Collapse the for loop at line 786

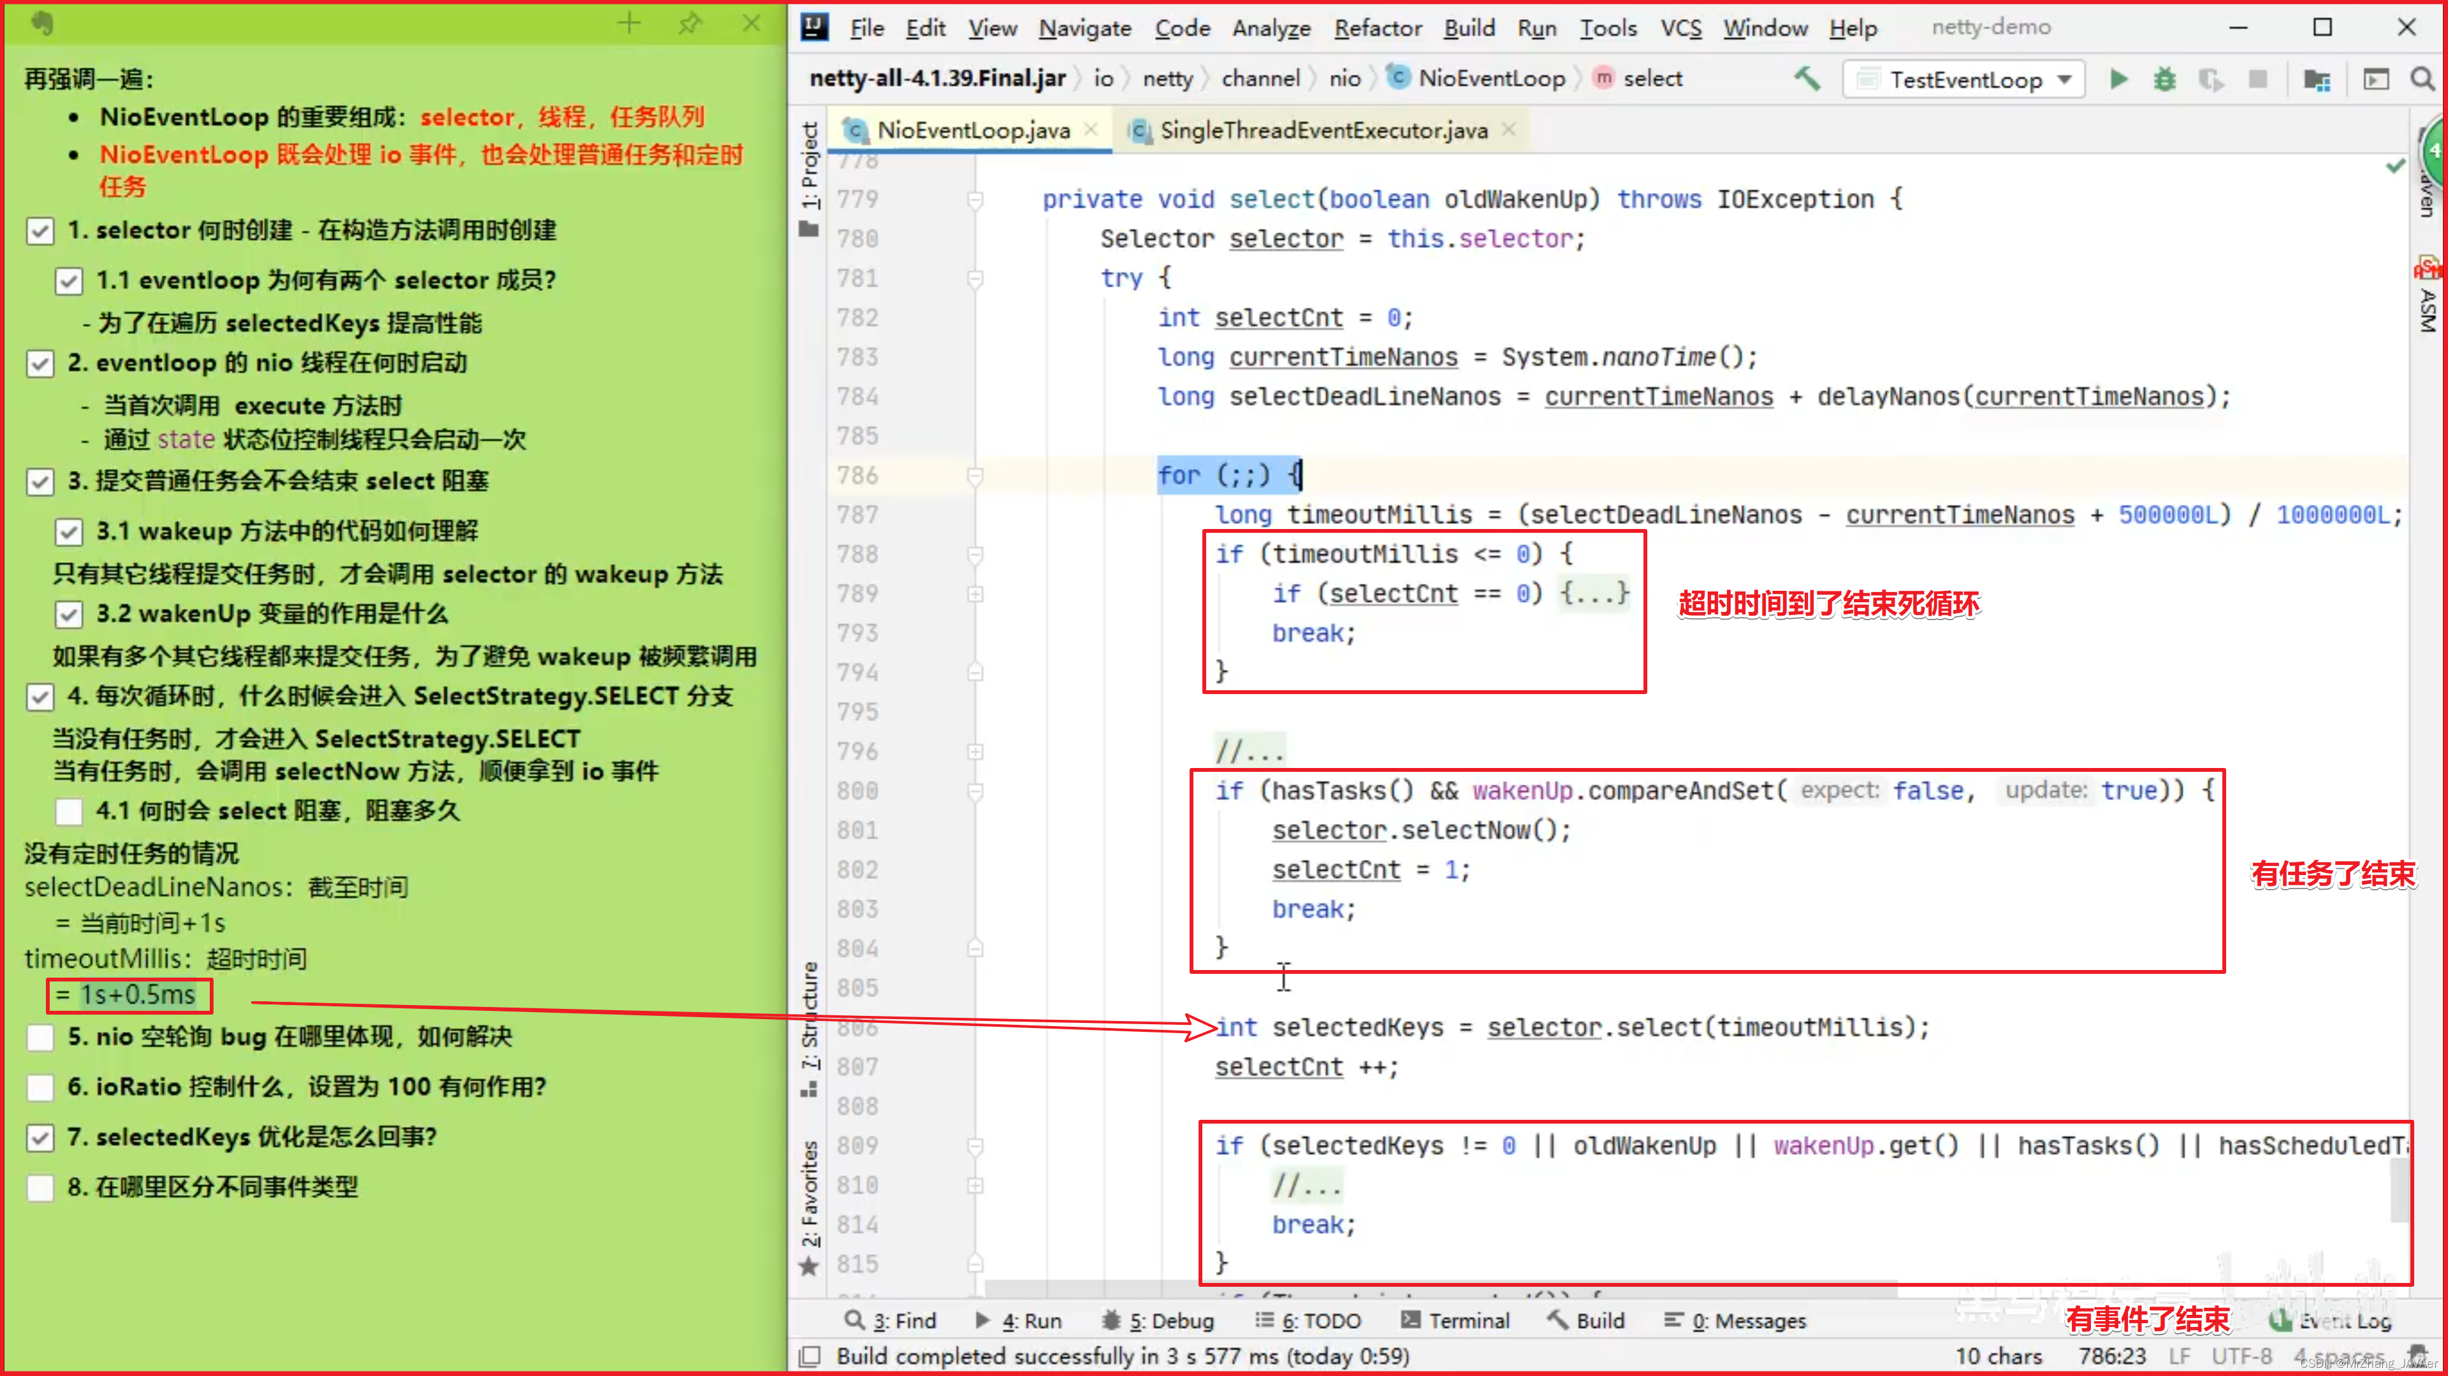click(975, 475)
